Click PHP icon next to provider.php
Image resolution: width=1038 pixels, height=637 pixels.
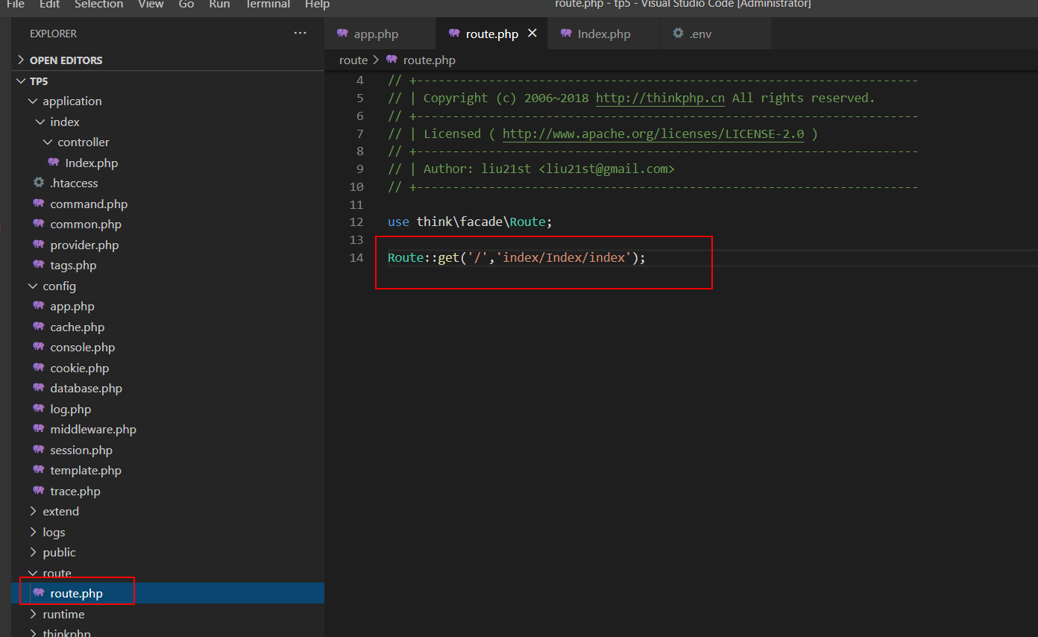[x=39, y=245]
